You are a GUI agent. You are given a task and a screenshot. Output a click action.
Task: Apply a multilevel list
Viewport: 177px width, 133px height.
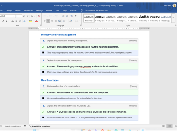57,16
